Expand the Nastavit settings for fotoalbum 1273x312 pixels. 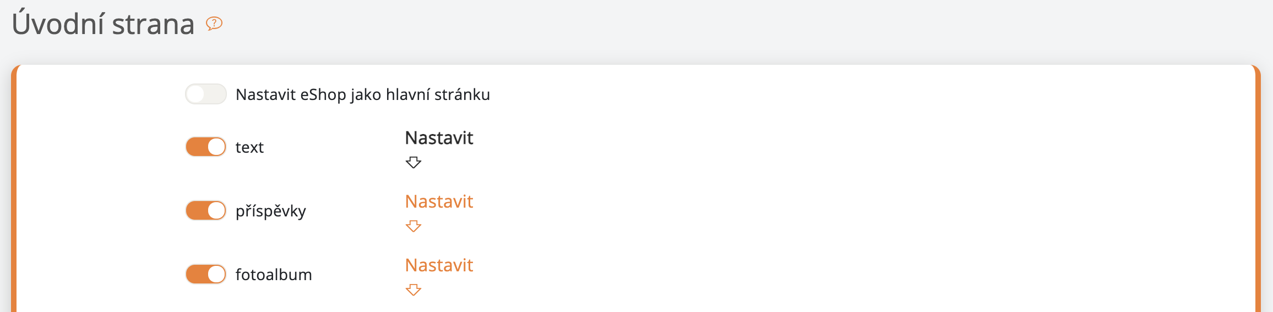click(439, 265)
